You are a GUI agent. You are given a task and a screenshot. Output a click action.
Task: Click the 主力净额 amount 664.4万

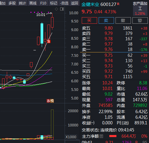[129, 136]
